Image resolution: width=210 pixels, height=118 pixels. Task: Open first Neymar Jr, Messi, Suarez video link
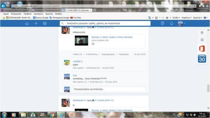[112, 37]
